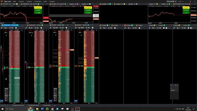Click the blue grid icon below step 500 order book

(x=50, y=101)
